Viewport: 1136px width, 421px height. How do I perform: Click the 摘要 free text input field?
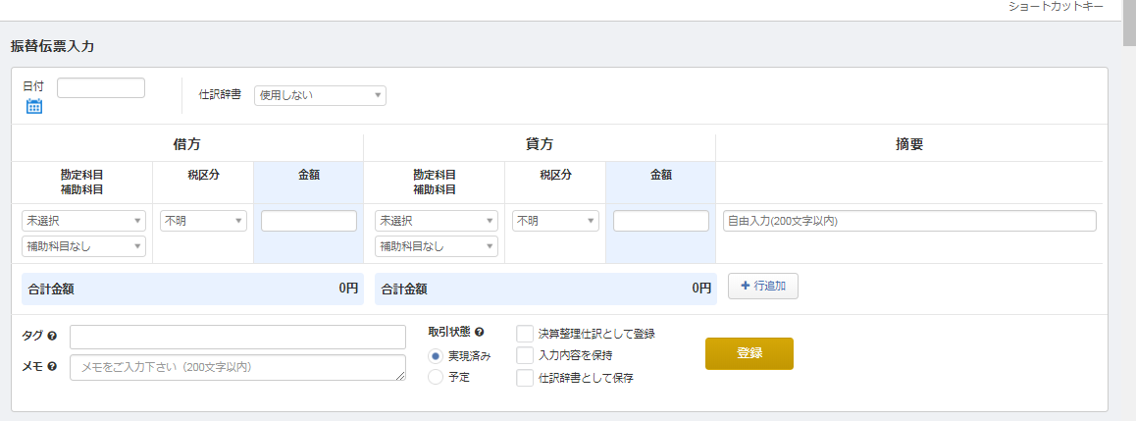click(908, 221)
